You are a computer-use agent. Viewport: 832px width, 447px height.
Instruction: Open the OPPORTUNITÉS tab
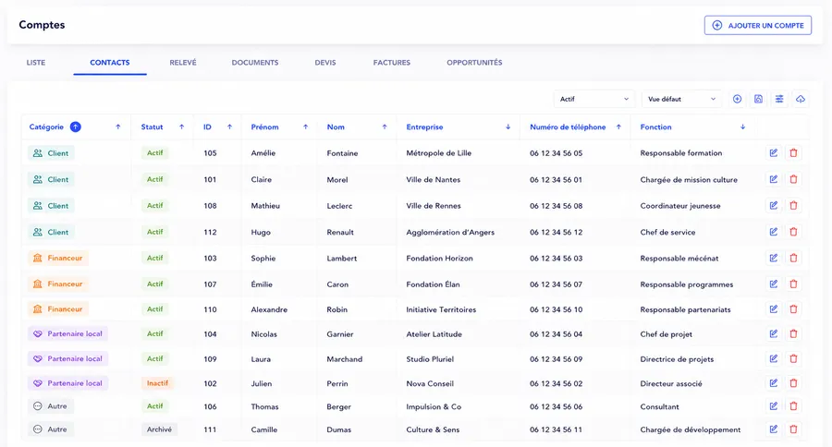tap(474, 63)
